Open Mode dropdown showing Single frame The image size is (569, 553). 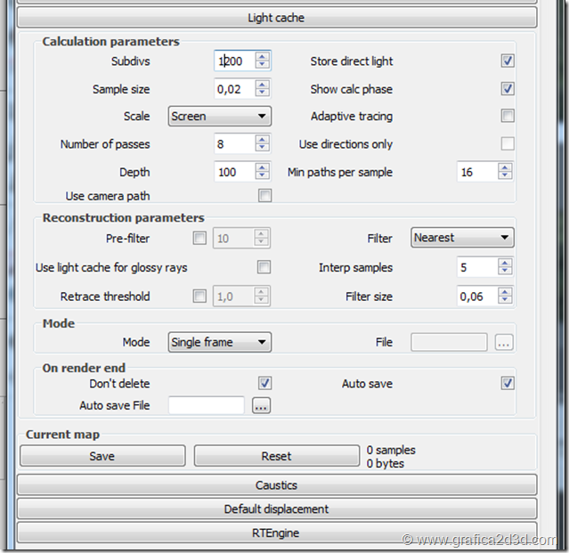click(219, 342)
